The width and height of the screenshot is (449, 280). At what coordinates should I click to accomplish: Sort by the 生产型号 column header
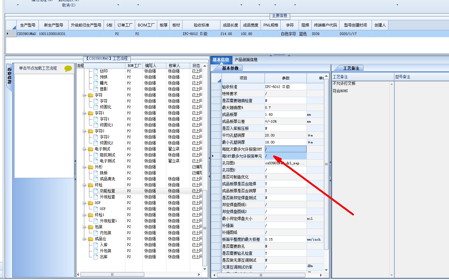28,25
